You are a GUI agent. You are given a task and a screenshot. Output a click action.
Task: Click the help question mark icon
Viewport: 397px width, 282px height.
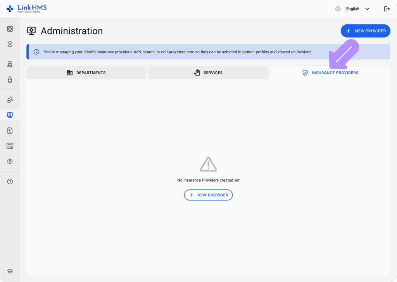click(x=10, y=182)
